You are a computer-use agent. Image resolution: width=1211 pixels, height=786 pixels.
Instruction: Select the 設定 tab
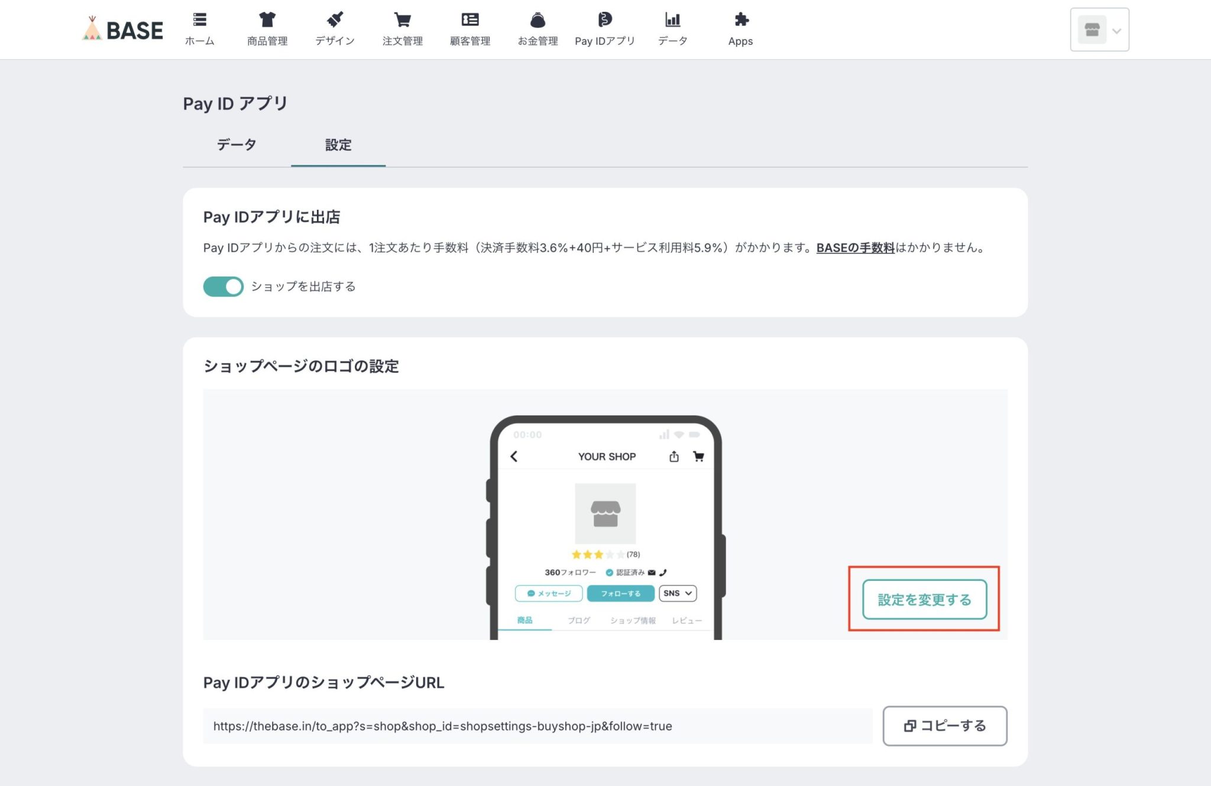[338, 145]
